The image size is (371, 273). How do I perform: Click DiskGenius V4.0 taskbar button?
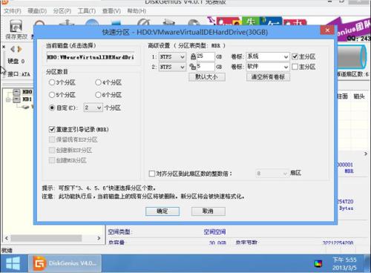pos(65,263)
